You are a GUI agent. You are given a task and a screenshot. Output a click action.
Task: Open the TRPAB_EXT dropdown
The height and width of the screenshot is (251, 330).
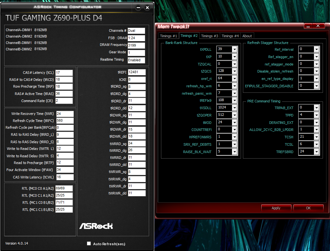coord(317,108)
